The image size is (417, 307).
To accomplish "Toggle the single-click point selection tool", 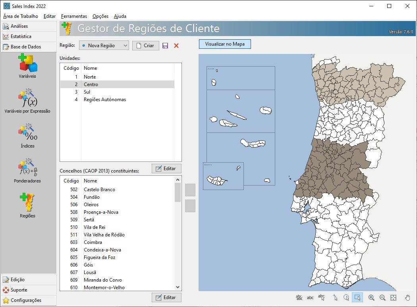I will (335, 297).
